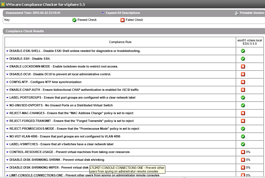This screenshot has height=178, width=265.
Task: Expand the LABEL-VSWITCHES rule description
Action: 7,144
